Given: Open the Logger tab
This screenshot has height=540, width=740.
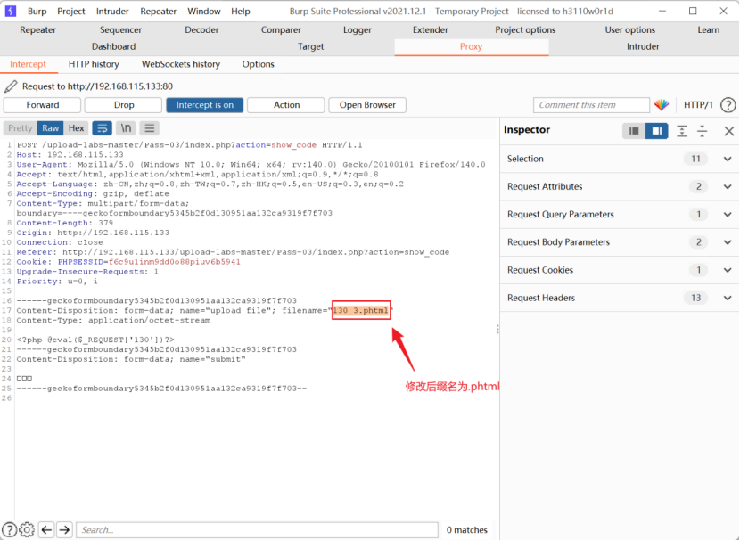Looking at the screenshot, I should (x=358, y=29).
